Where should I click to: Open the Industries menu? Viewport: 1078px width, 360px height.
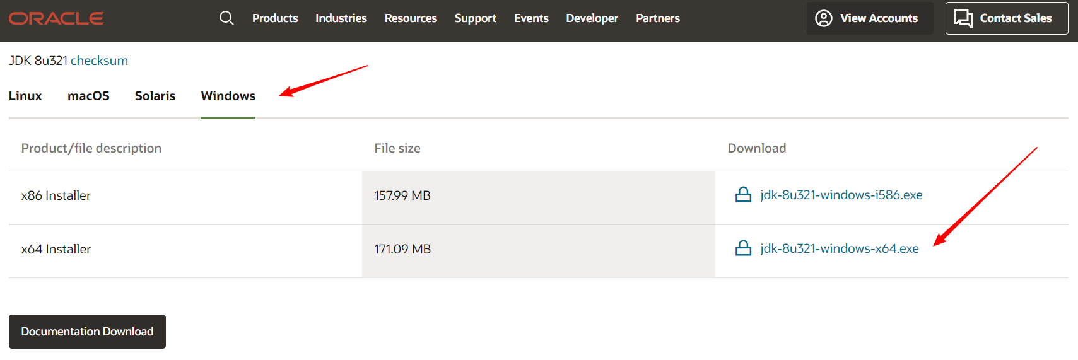coord(341,18)
